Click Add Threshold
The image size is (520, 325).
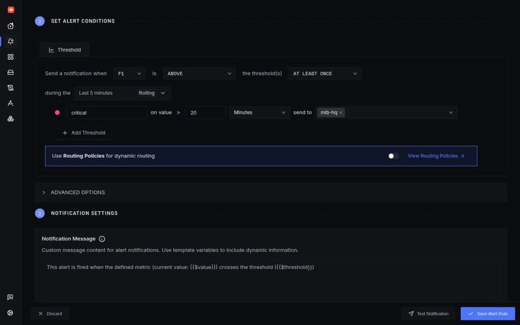(x=84, y=133)
